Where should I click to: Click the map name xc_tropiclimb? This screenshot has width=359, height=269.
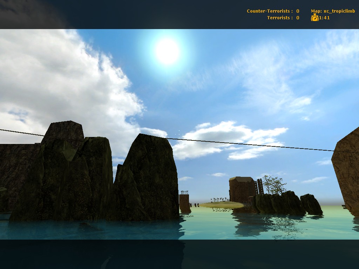click(333, 11)
